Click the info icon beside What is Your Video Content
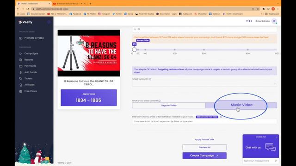This screenshot has width=296, height=166. pos(159,101)
